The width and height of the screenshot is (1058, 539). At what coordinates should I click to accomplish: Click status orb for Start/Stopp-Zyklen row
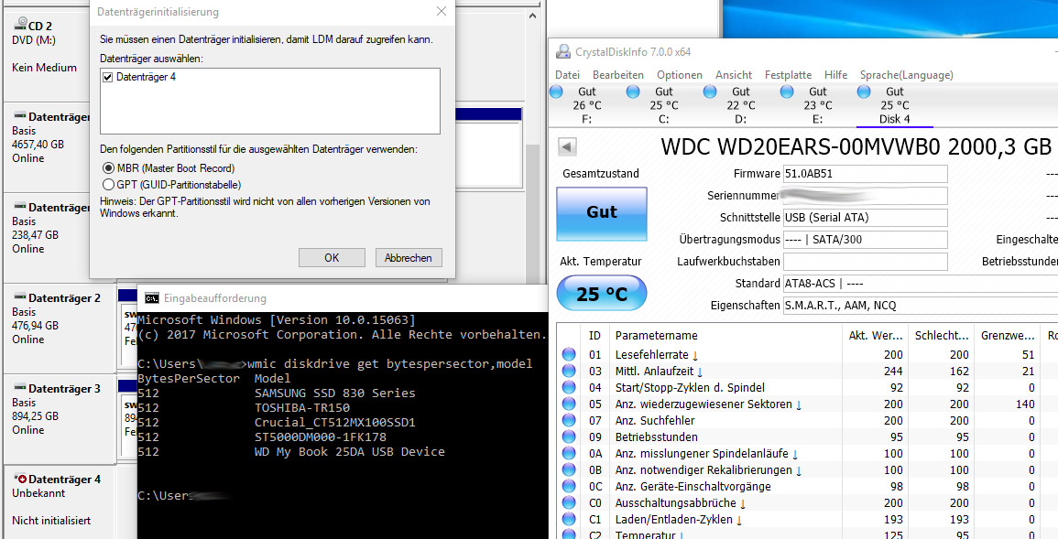pos(569,387)
